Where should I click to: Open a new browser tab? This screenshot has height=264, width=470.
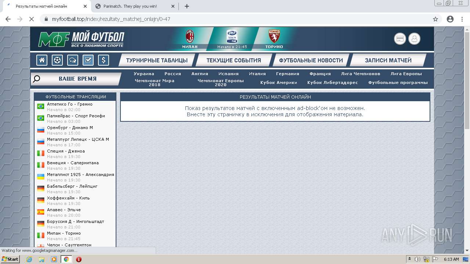pos(187,6)
